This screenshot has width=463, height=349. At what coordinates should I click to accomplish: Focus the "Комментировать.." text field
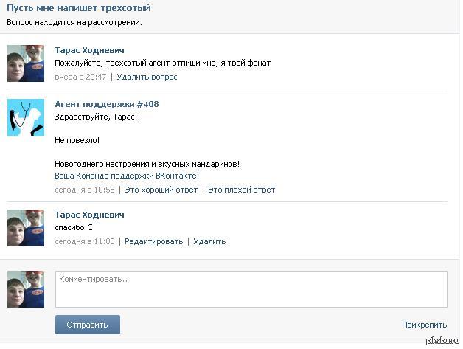251,289
